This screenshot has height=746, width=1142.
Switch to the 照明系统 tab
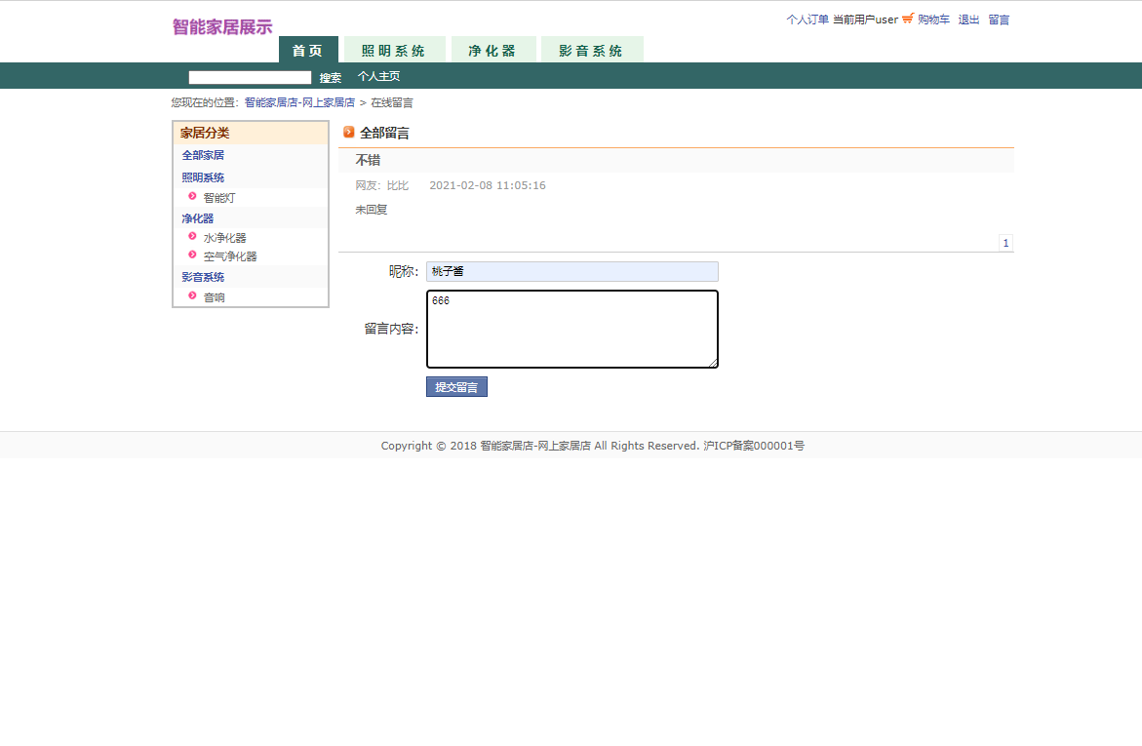tap(394, 49)
